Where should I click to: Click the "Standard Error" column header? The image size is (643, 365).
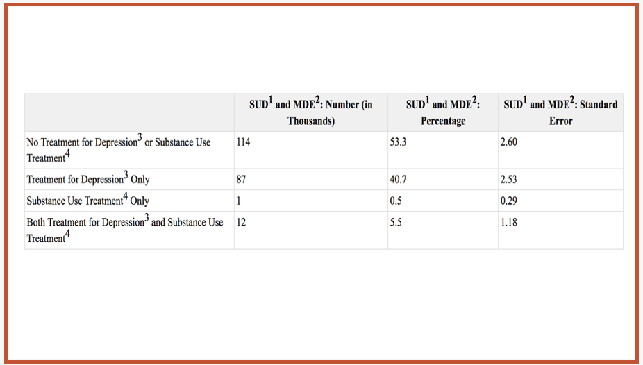[560, 112]
